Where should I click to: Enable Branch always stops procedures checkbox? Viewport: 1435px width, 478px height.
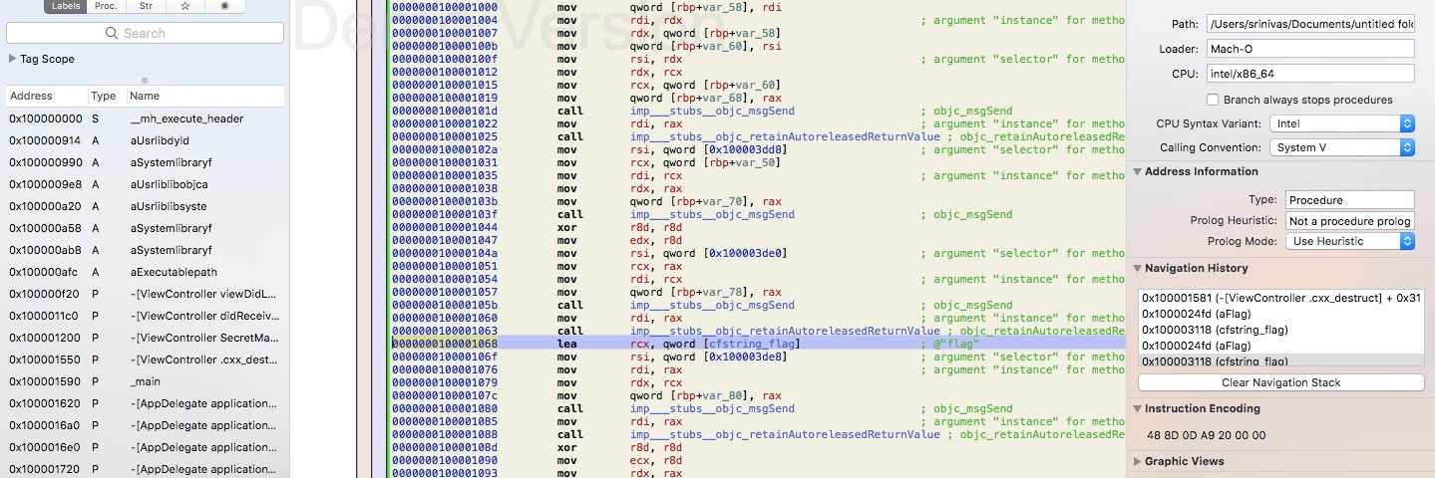pos(1213,100)
